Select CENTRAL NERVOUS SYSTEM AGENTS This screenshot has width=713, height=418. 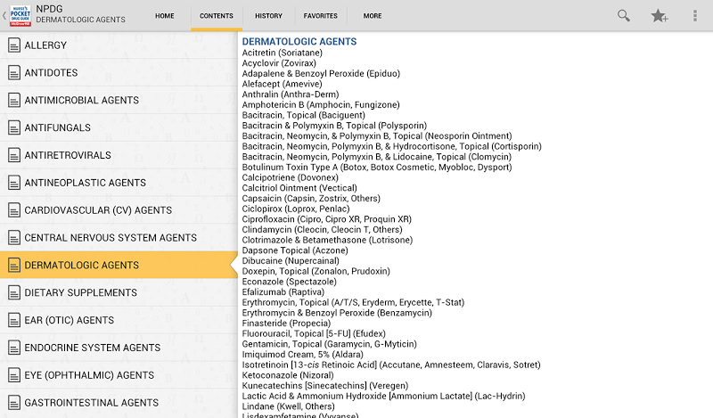(x=119, y=238)
